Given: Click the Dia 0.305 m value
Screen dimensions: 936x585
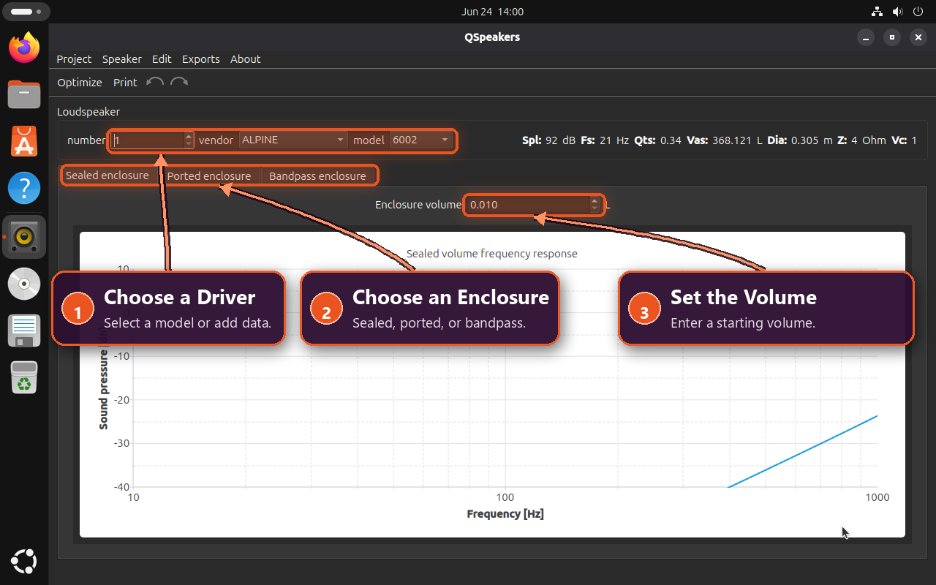Looking at the screenshot, I should 799,140.
